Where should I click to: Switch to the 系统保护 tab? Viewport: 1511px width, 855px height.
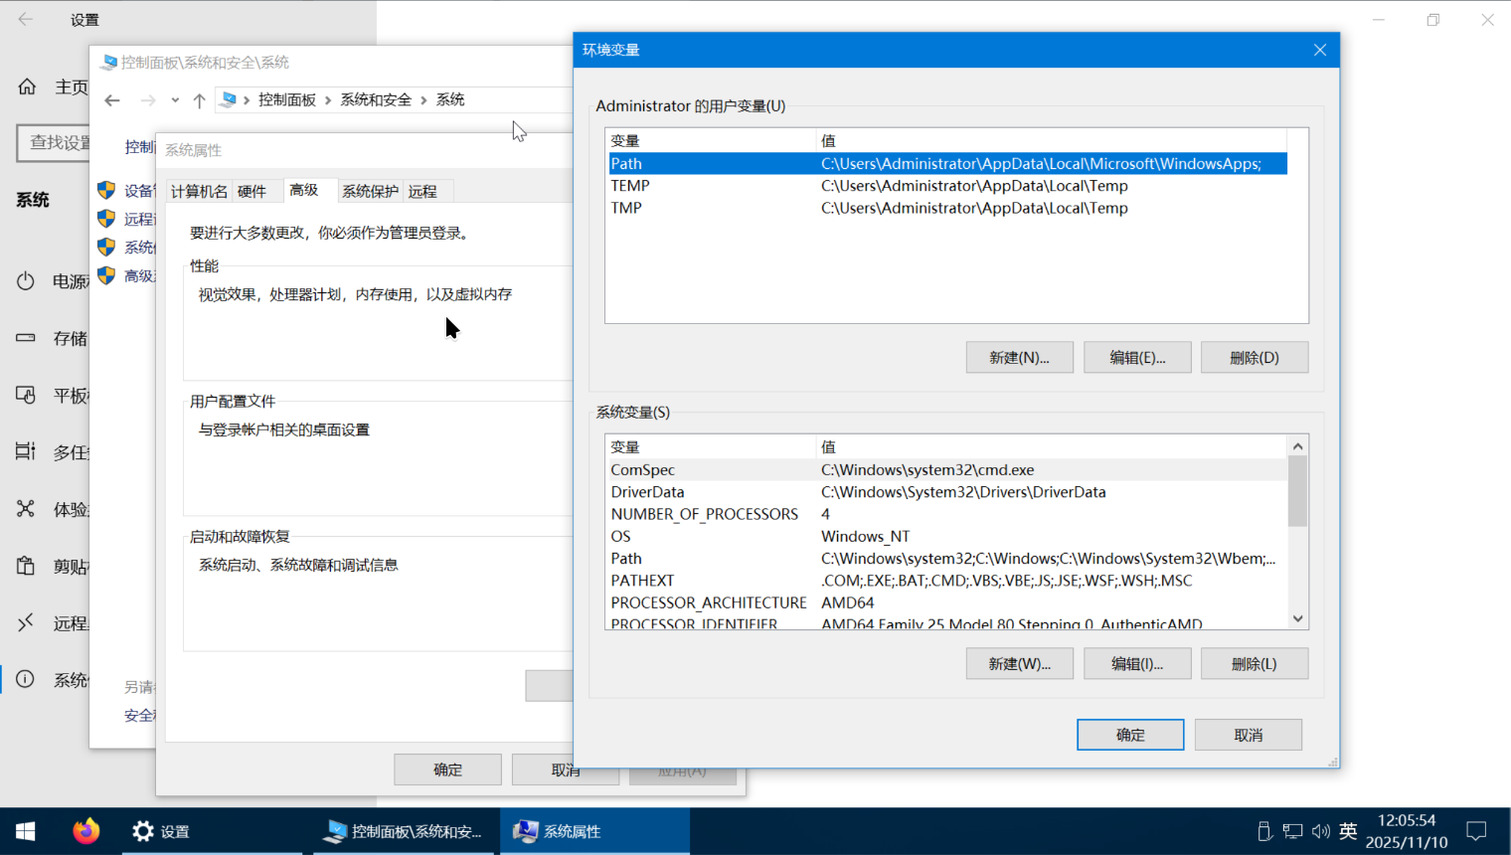[x=370, y=191]
